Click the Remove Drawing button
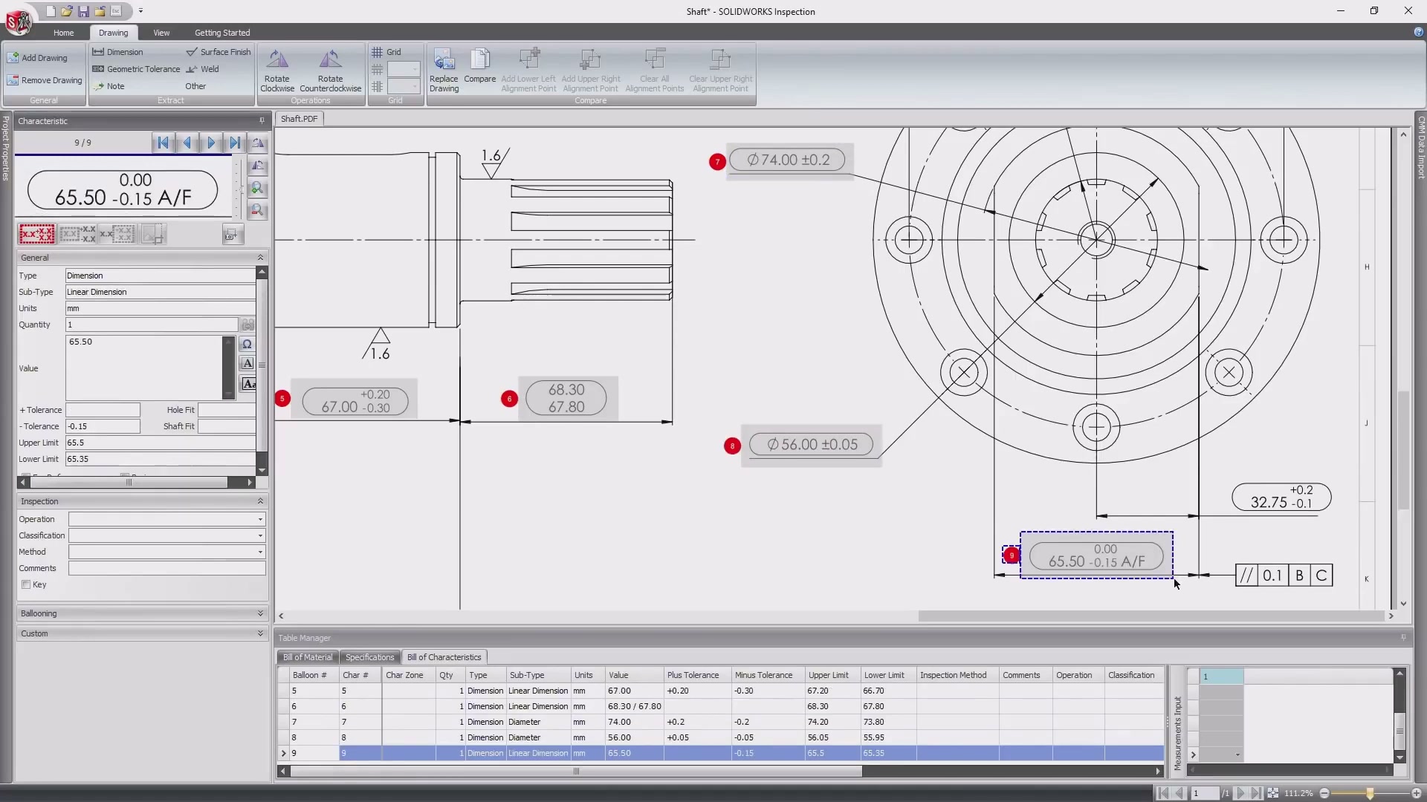This screenshot has width=1427, height=802. (45, 80)
